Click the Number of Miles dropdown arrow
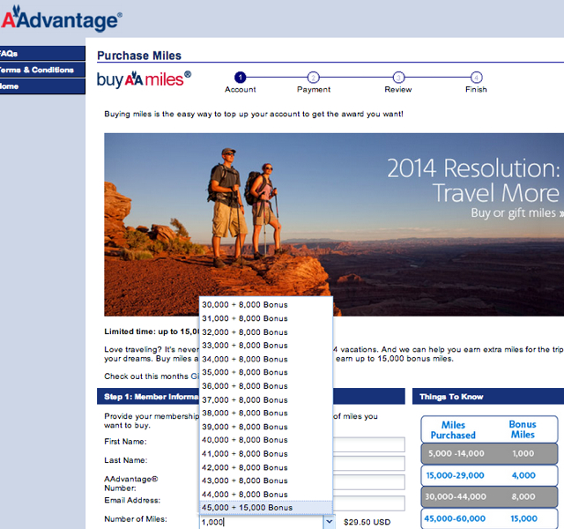Screen dimensions: 564x529 pyautogui.click(x=329, y=521)
